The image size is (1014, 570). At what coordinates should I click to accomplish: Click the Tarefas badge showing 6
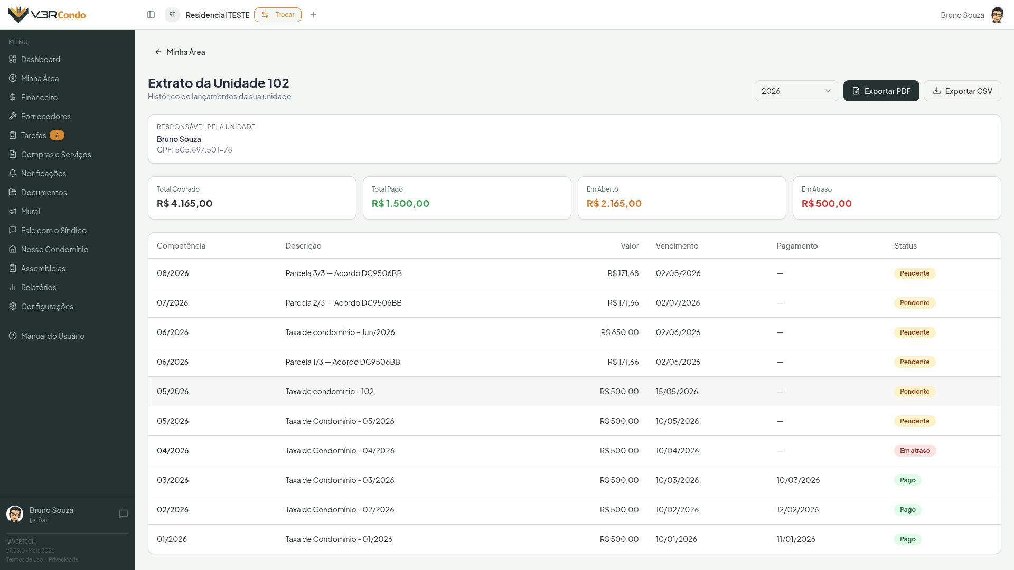click(x=57, y=135)
